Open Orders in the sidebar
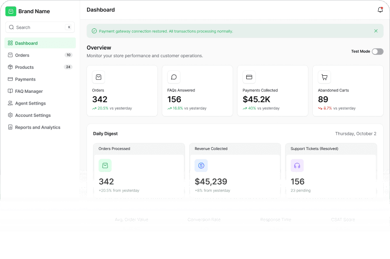 [22, 55]
